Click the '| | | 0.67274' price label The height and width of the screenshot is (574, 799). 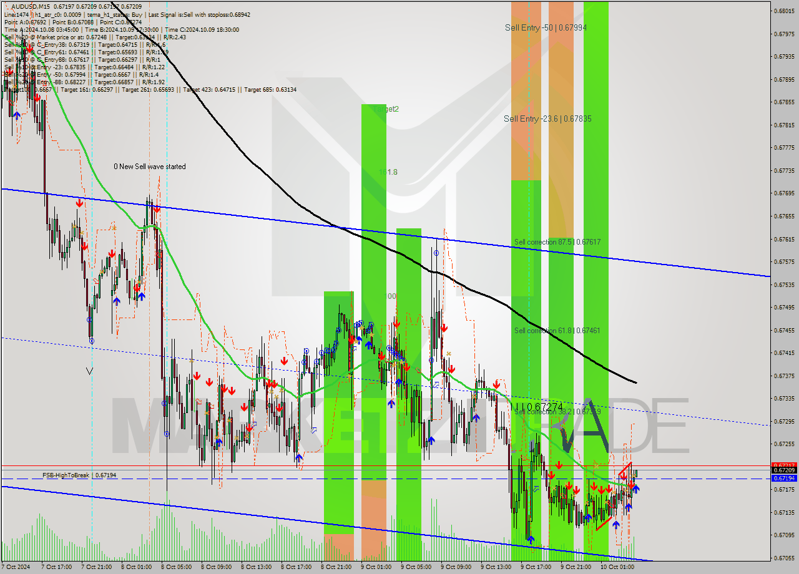[x=538, y=406]
